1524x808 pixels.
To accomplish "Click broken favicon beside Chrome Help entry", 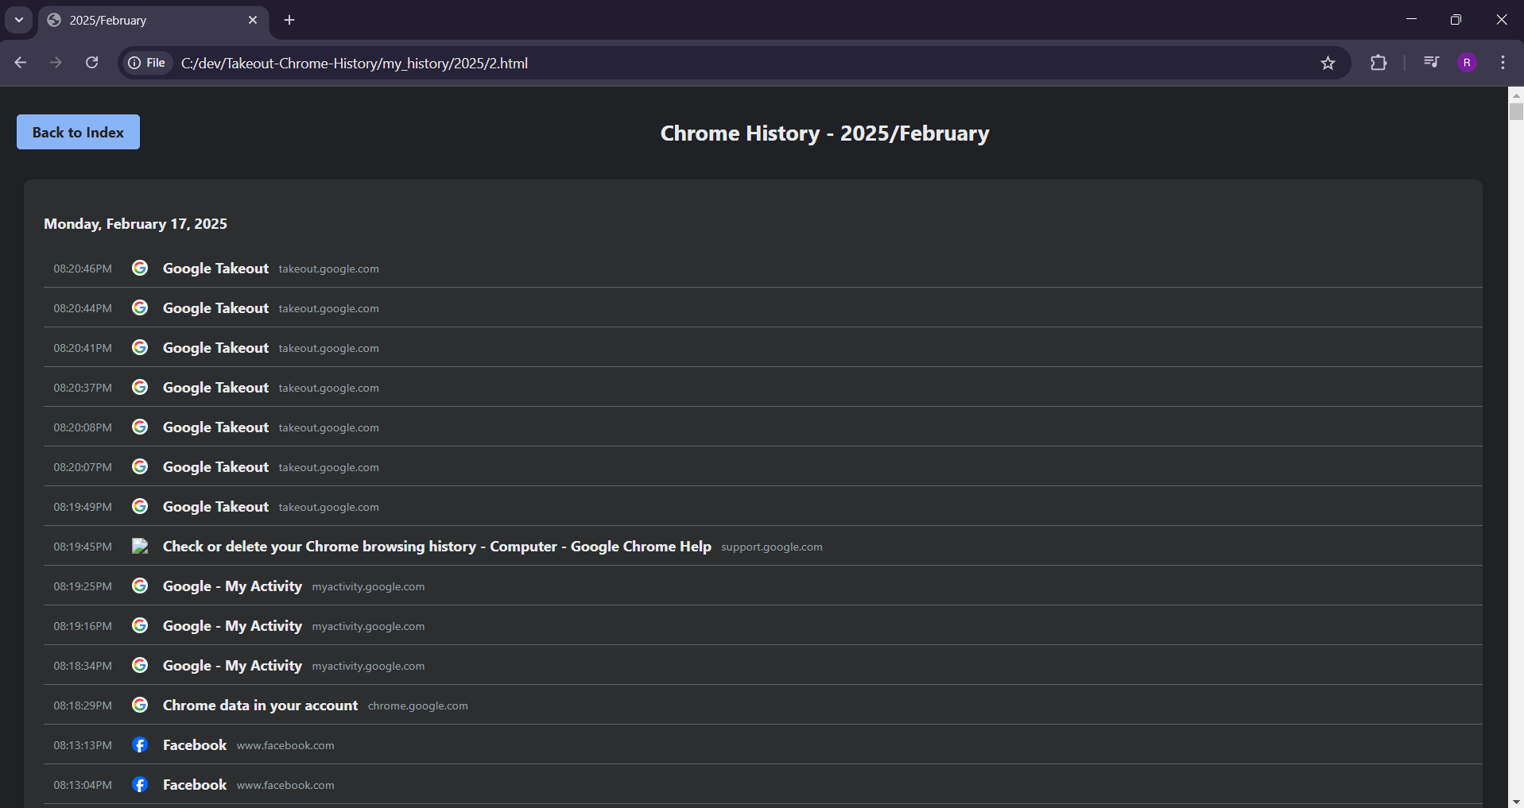I will point(140,546).
